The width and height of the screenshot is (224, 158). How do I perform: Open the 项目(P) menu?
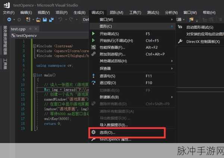point(62,13)
